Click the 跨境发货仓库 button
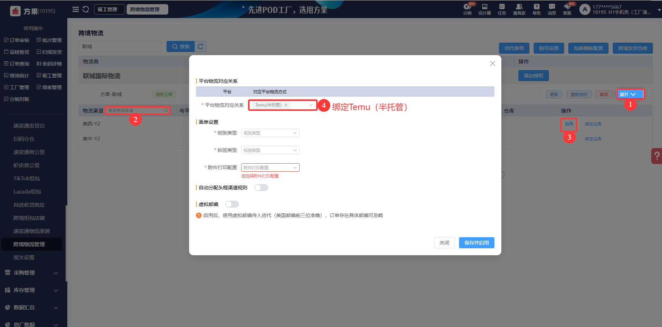 [x=633, y=48]
